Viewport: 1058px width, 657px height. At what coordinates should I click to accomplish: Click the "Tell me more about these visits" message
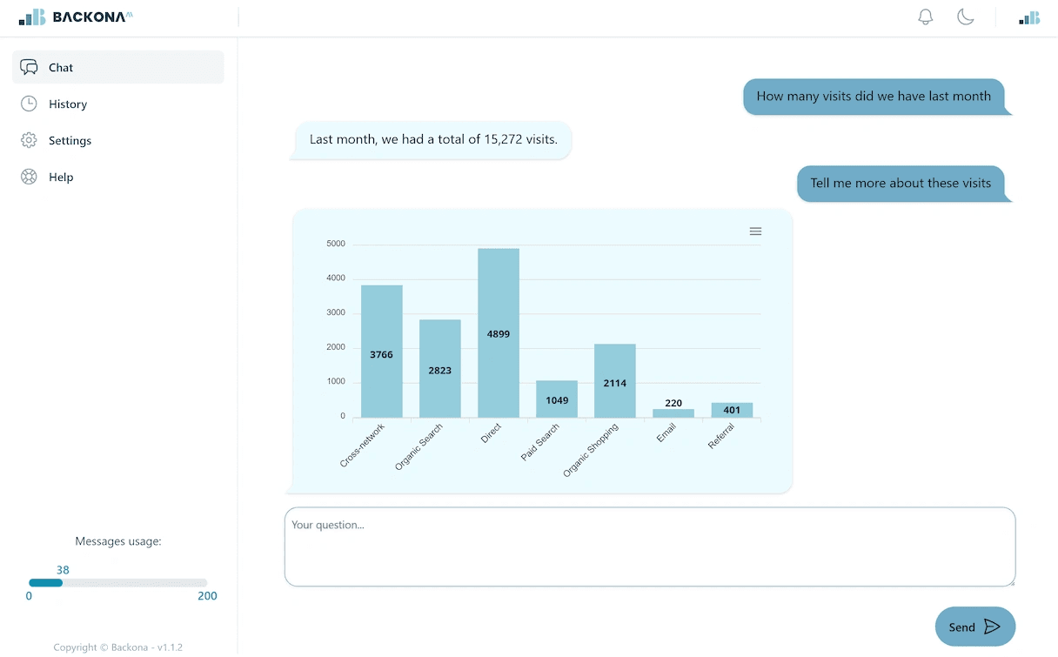tap(901, 184)
